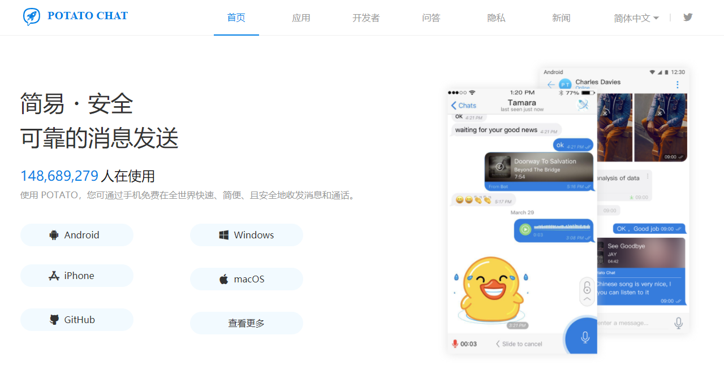This screenshot has width=724, height=392.
Task: Click the POTATO CHAT brand text
Action: coord(88,16)
